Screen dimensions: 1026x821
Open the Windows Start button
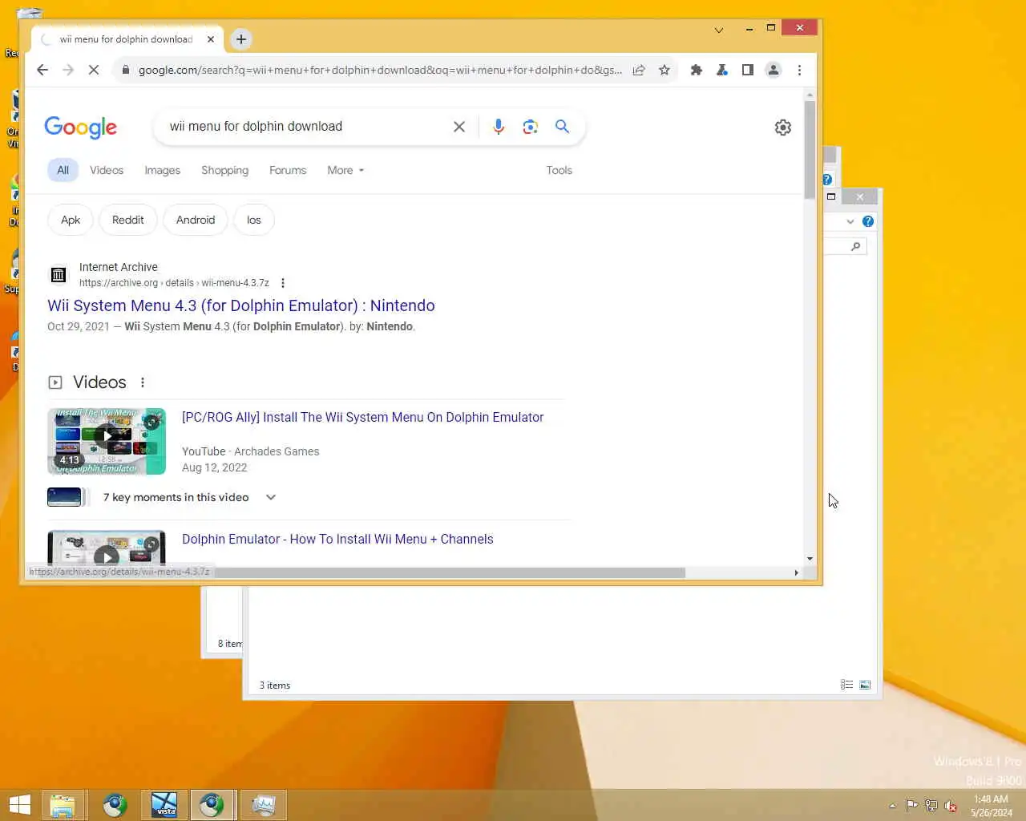pyautogui.click(x=19, y=805)
